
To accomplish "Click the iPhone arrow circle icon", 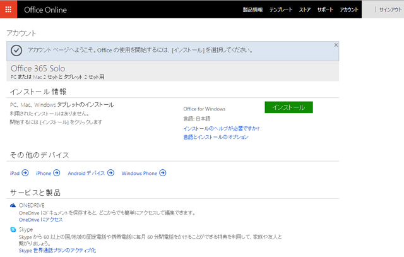I will pyautogui.click(x=56, y=173).
